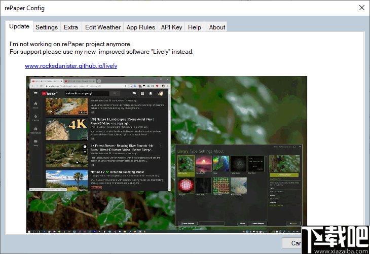The image size is (370, 254).
Task: Open the rocksdanister.github.io/lively link
Action: click(x=71, y=66)
